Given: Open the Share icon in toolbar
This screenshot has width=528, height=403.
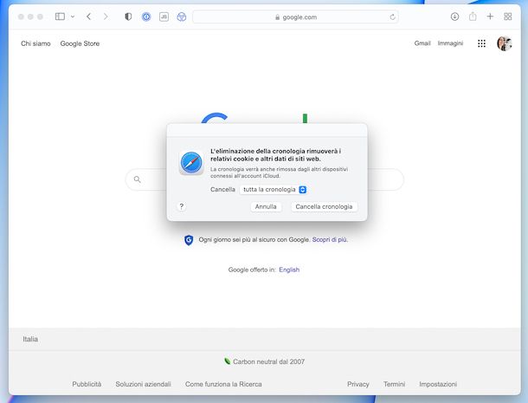Looking at the screenshot, I should click(x=473, y=16).
